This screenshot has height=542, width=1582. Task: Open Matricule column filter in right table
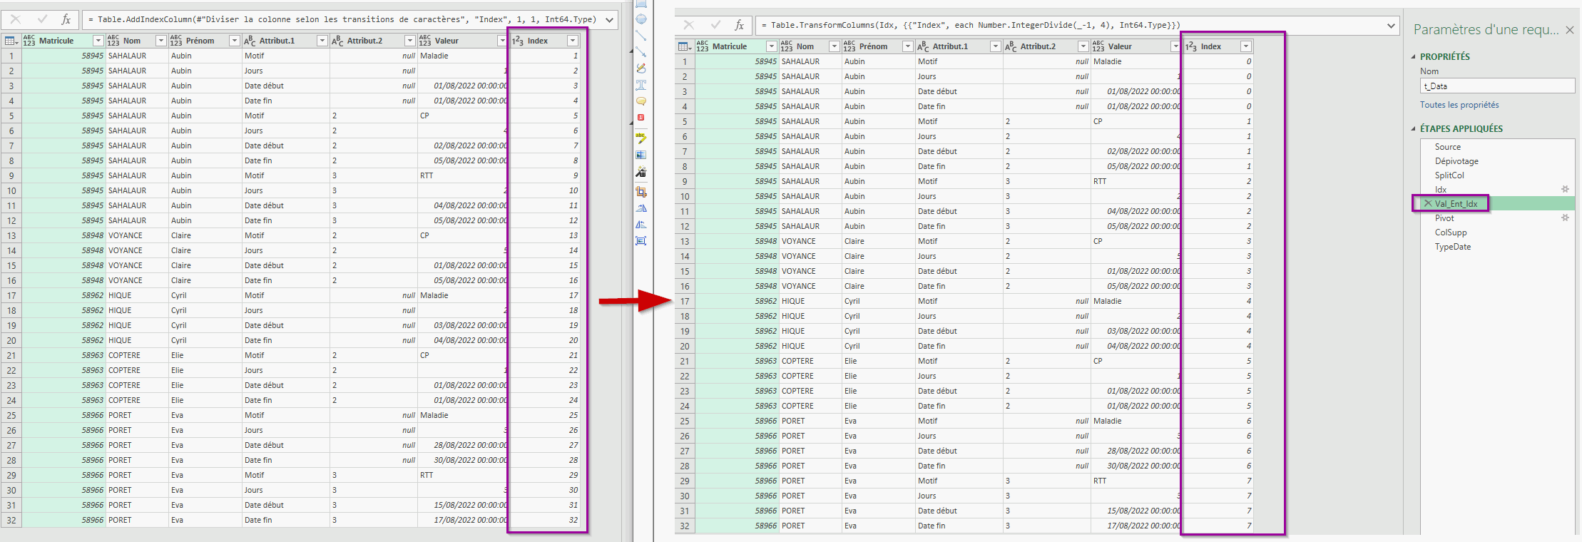(771, 46)
